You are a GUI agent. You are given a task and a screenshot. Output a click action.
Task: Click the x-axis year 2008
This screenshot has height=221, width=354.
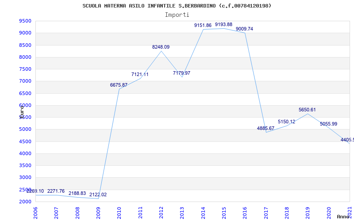pos(77,213)
